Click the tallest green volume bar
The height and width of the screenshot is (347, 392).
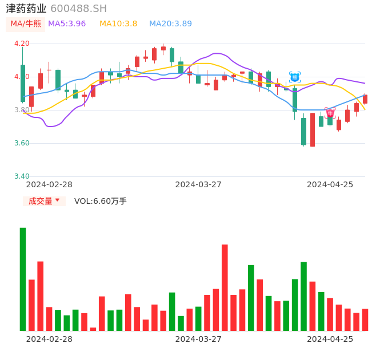[x=23, y=279]
